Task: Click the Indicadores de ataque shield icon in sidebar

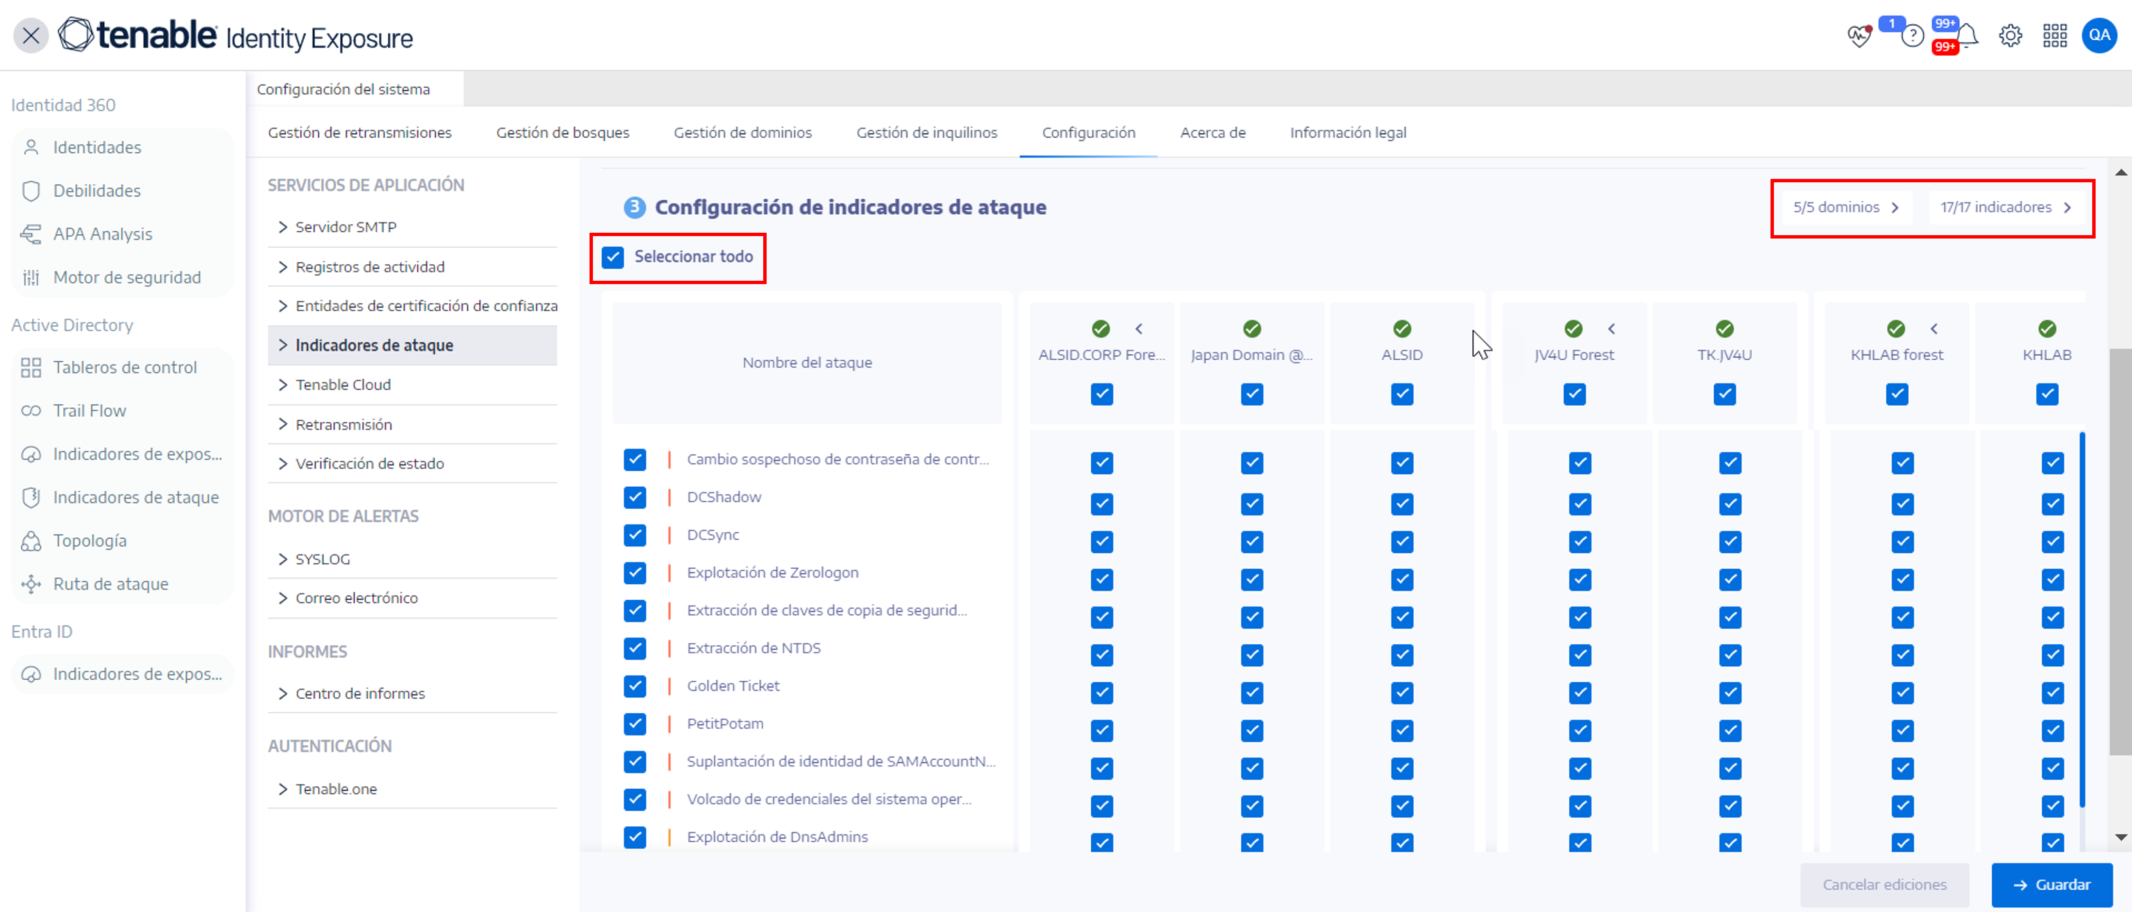Action: (31, 497)
